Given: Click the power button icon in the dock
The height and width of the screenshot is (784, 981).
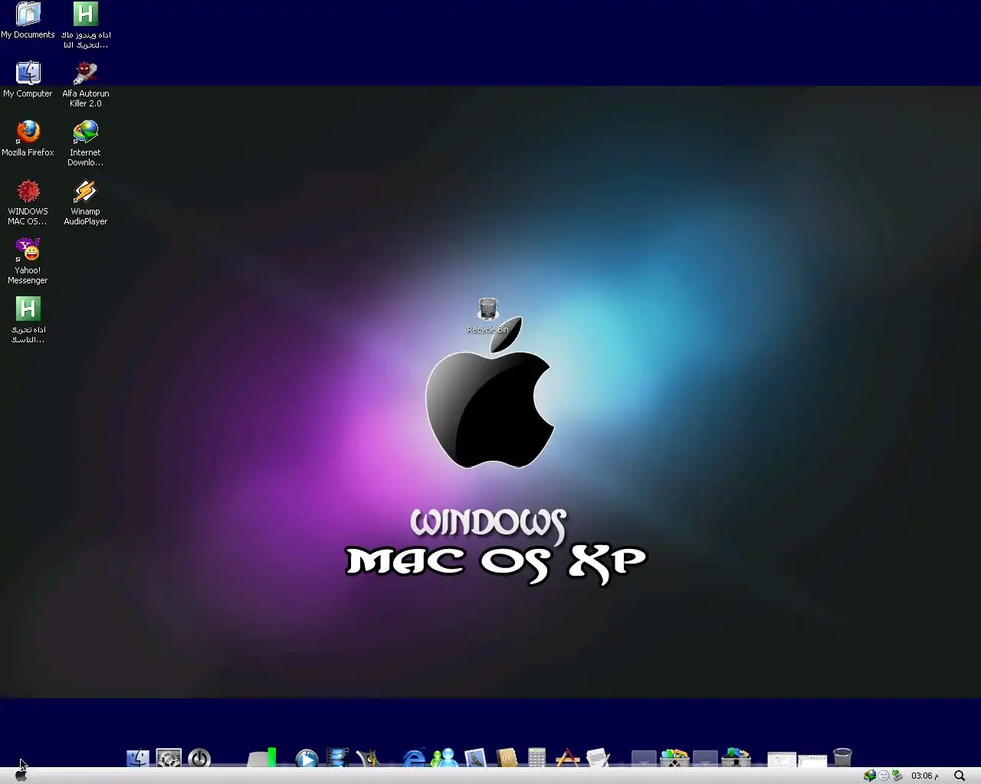Looking at the screenshot, I should pos(199,758).
